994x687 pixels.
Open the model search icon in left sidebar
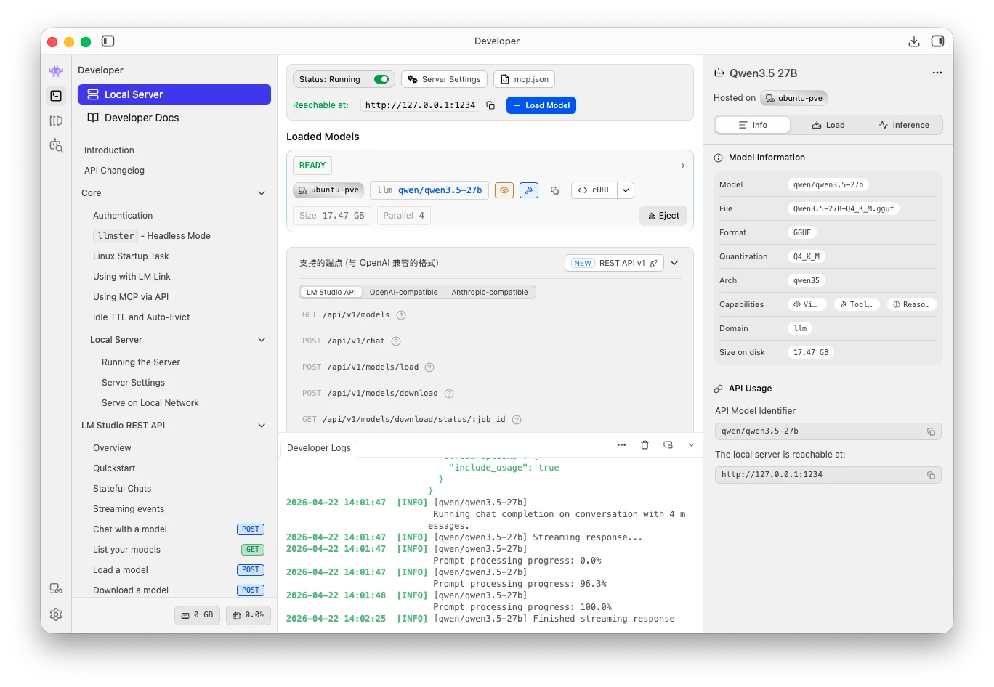pyautogui.click(x=56, y=145)
